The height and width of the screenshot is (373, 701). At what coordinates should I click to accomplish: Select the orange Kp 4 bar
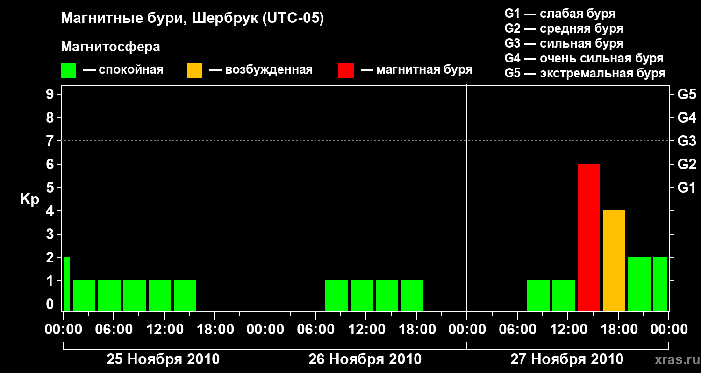click(x=614, y=261)
